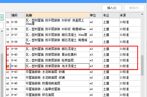Click row number 38 cell

coord(8,42)
